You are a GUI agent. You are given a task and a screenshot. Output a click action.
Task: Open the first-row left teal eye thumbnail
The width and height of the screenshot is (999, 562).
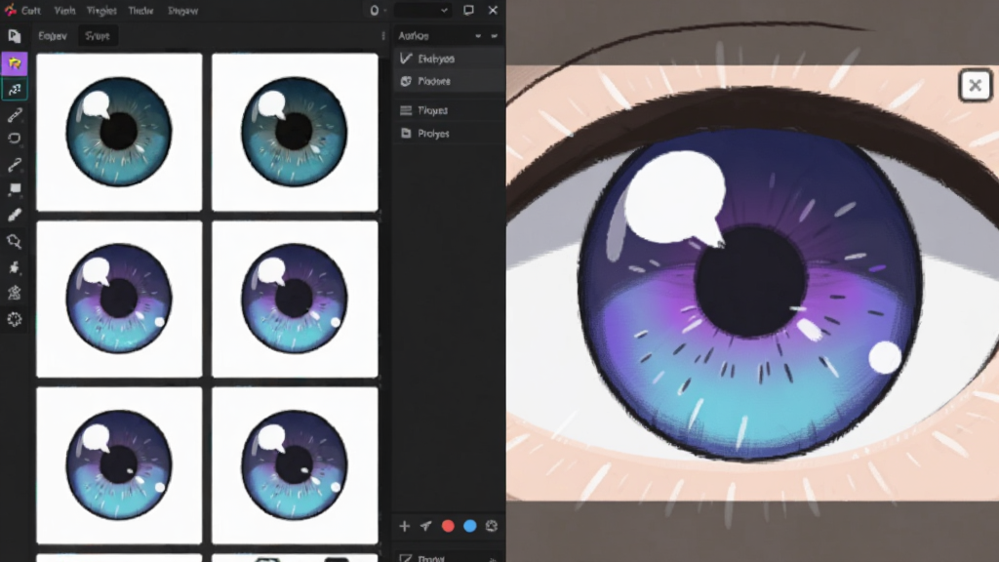(x=119, y=132)
